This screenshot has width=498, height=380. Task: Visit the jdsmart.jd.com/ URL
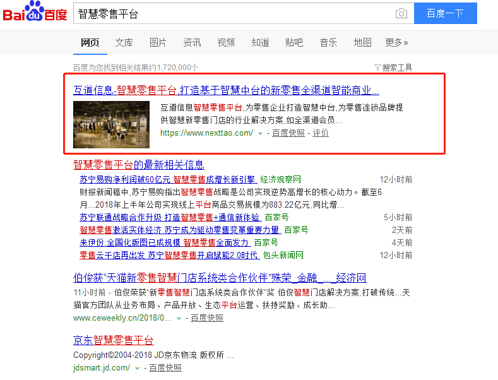click(x=102, y=367)
